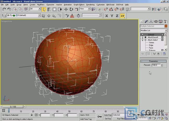Toggle Percent Snap icon
The image size is (169, 121).
pyautogui.click(x=116, y=9)
